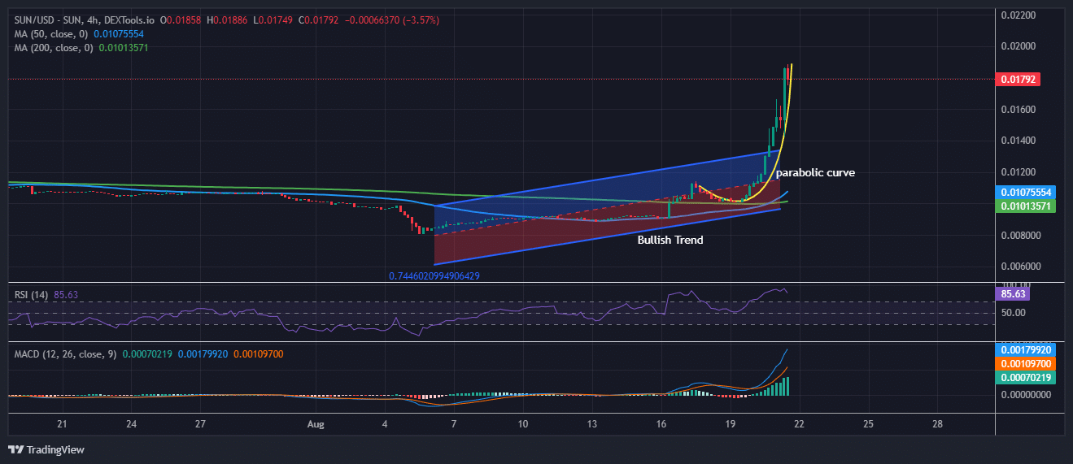Click the blue 0.00179920 MACD value tag

coord(1024,350)
